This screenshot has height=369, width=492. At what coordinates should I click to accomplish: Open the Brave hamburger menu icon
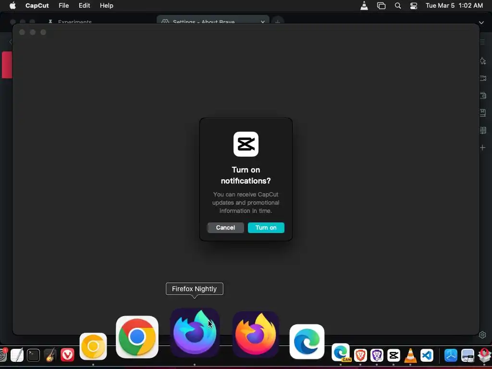[482, 42]
